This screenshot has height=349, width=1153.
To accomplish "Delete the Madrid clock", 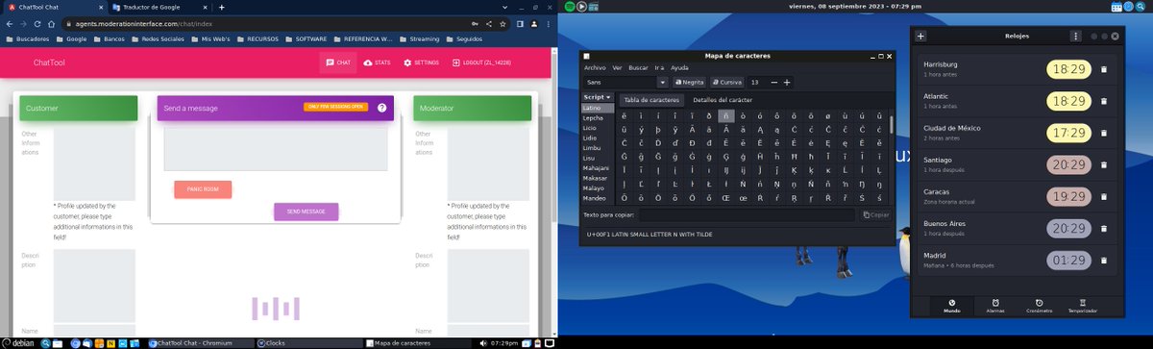I will click(1103, 260).
